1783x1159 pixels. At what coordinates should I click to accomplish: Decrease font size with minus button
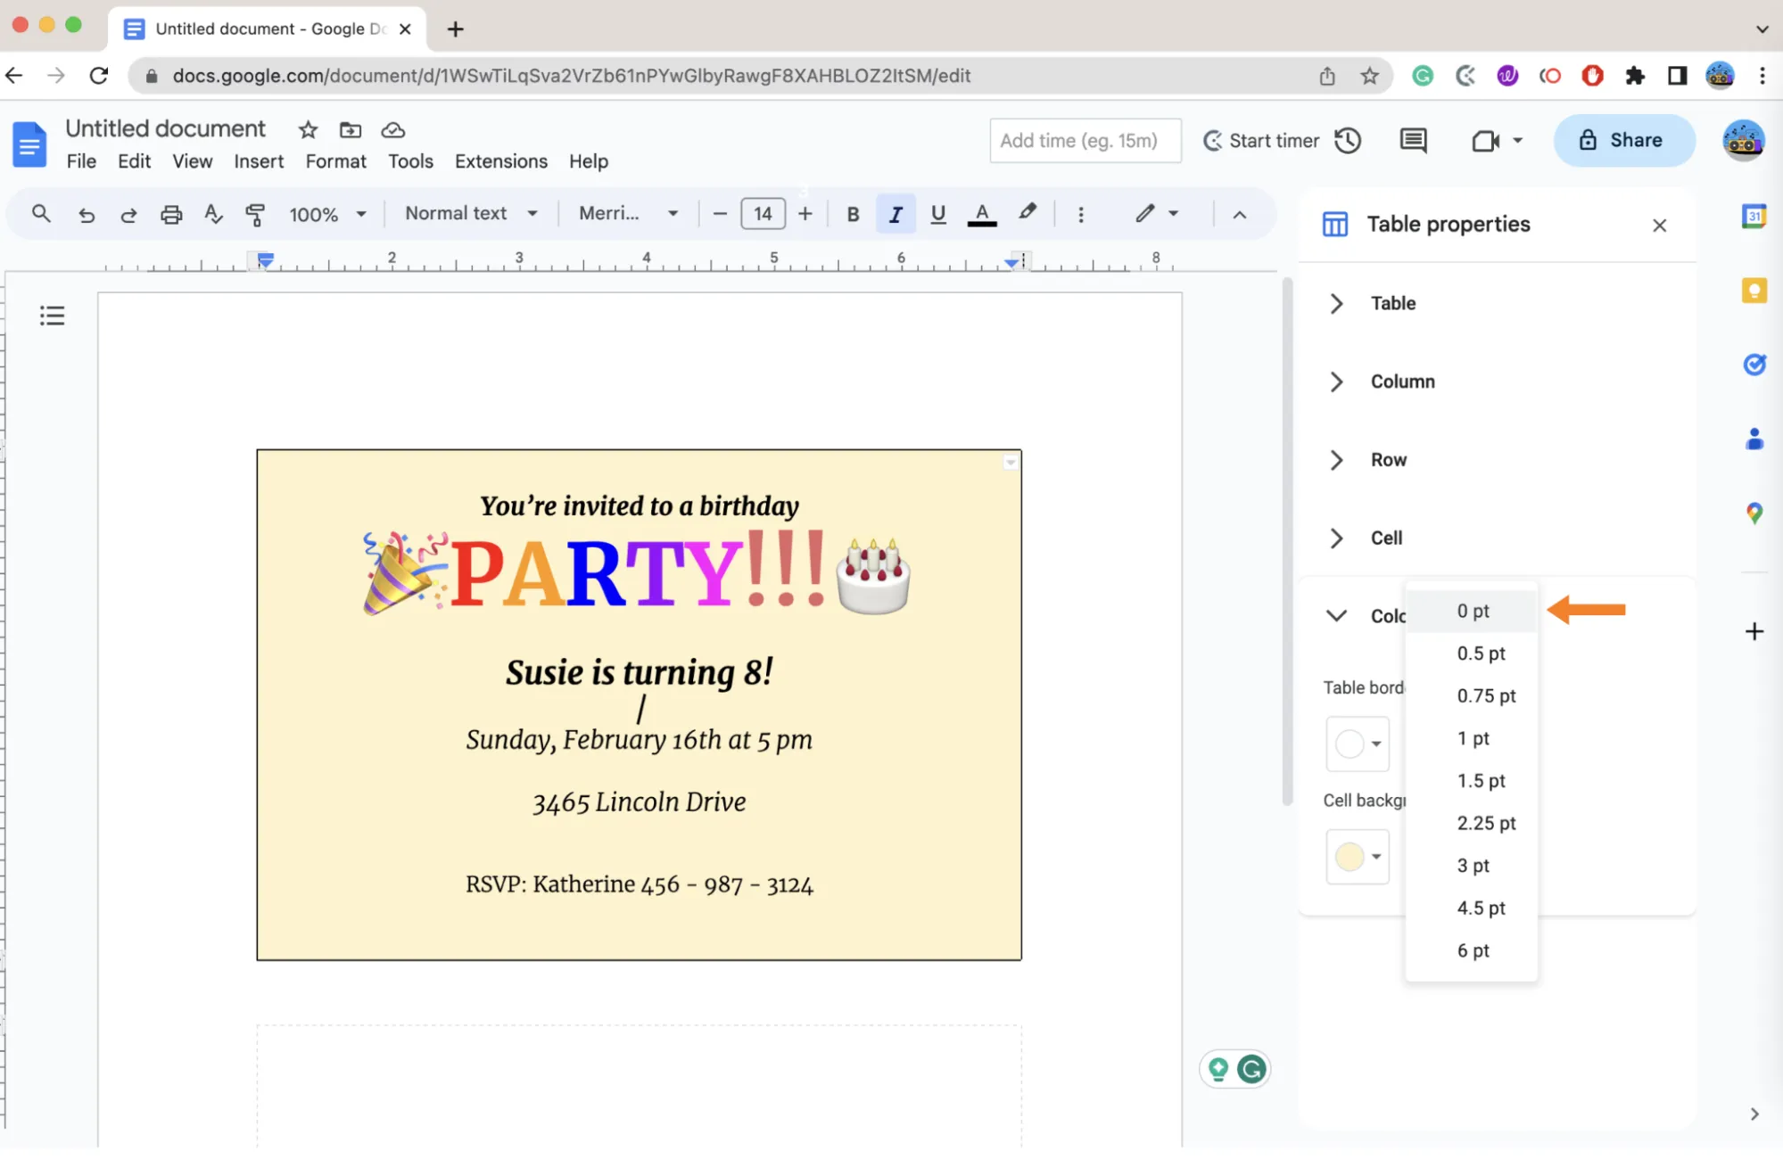point(720,214)
